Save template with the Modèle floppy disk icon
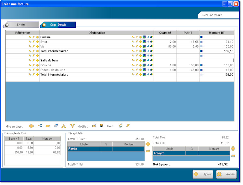 tap(101, 126)
